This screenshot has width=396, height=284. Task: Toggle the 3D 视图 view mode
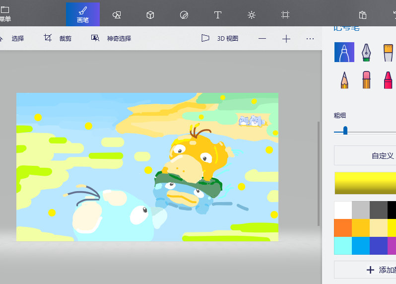(x=220, y=38)
